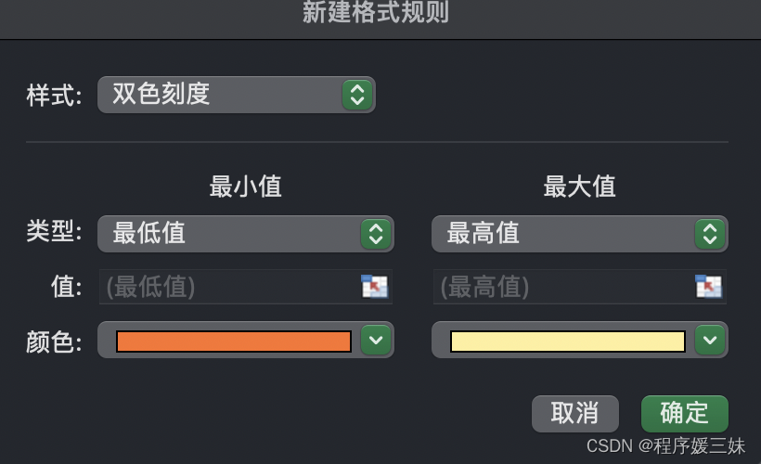Expand the yellow maximum color picker chevron
761x464 pixels.
(710, 341)
